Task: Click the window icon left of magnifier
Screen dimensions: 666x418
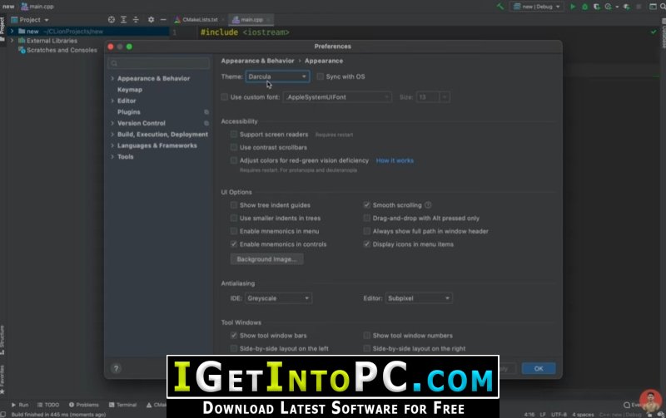Action: click(x=653, y=7)
